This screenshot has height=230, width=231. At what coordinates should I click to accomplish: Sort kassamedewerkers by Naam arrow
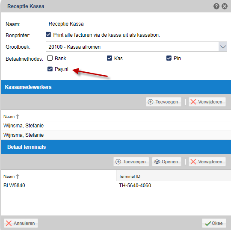click(18, 116)
